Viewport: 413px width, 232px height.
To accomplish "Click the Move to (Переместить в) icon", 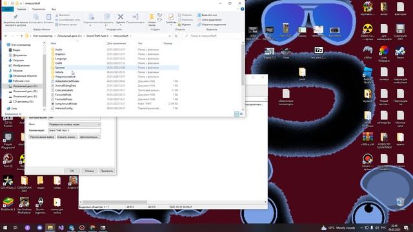I will pos(91,20).
